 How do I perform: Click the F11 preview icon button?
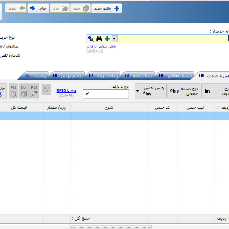14,91
